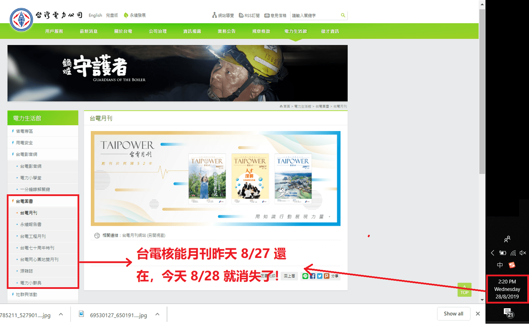Click the home icon in breadcrumb
529x324 pixels.
(x=281, y=107)
